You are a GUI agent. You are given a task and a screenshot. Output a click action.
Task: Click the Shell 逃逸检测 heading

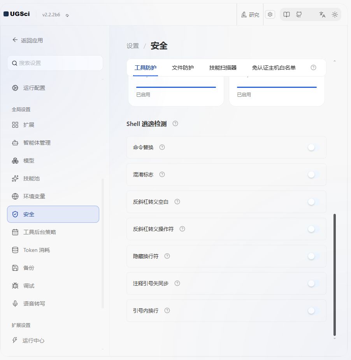[x=146, y=124]
